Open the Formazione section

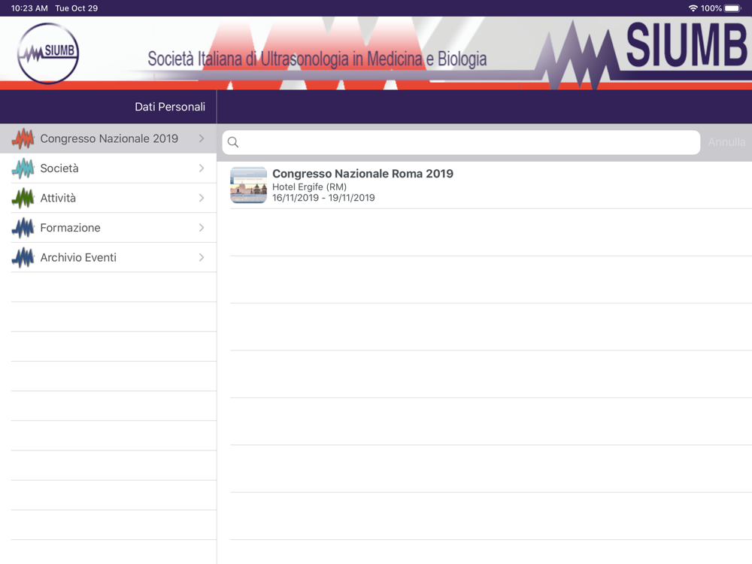pos(108,228)
